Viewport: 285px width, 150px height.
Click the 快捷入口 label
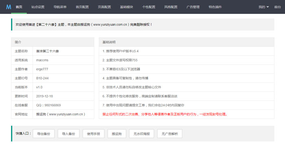coord(23,134)
